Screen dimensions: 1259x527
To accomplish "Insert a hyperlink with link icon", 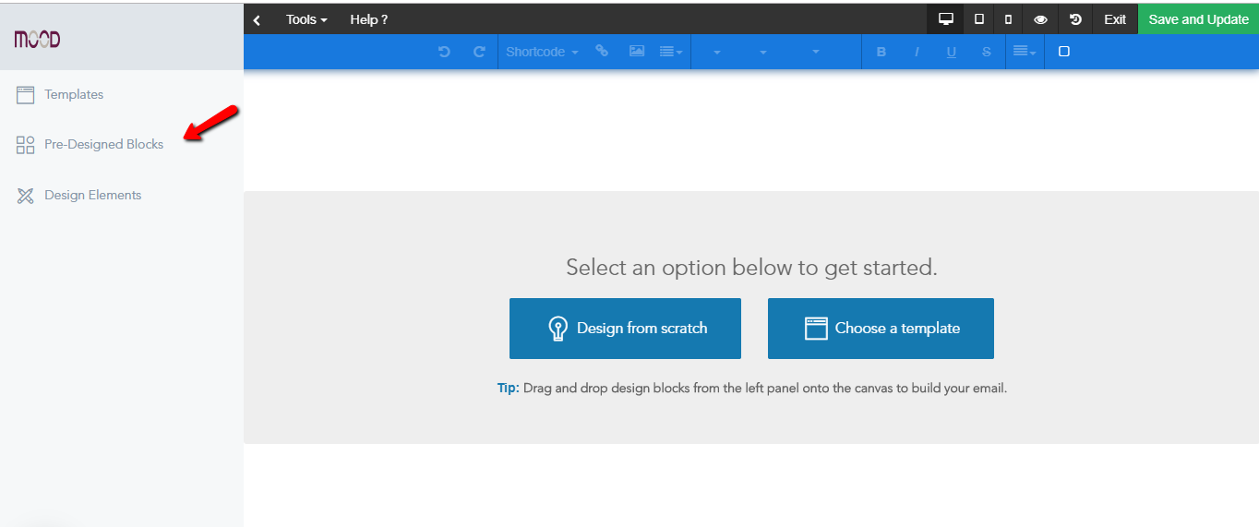I will [602, 51].
